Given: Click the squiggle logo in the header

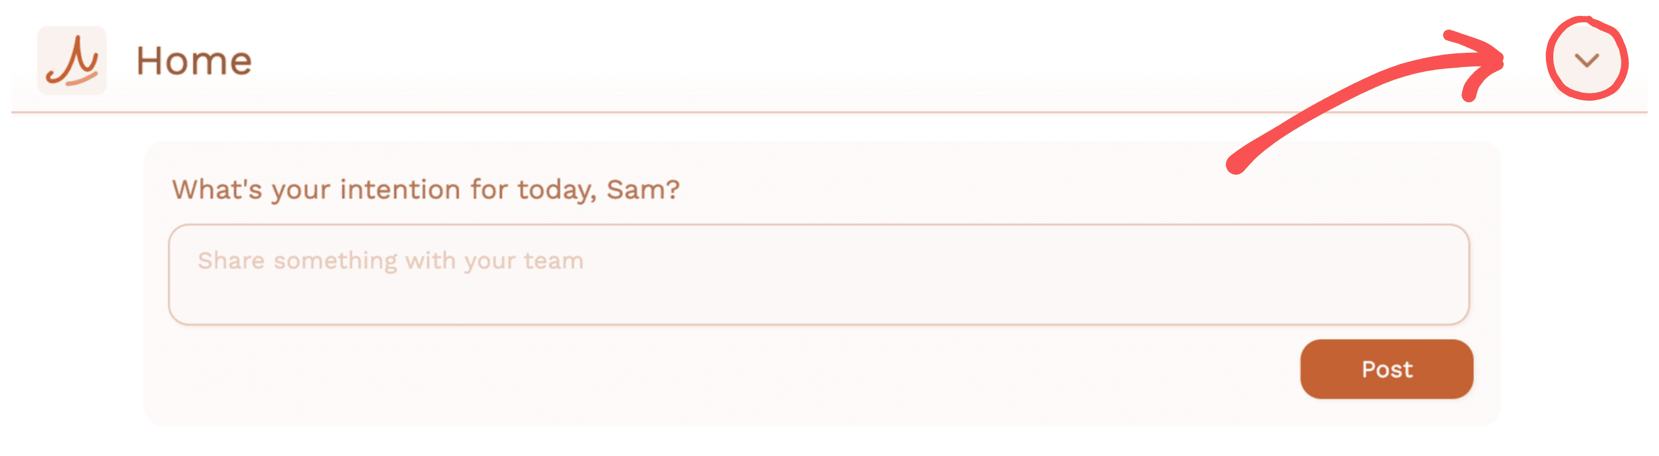Looking at the screenshot, I should (x=72, y=61).
